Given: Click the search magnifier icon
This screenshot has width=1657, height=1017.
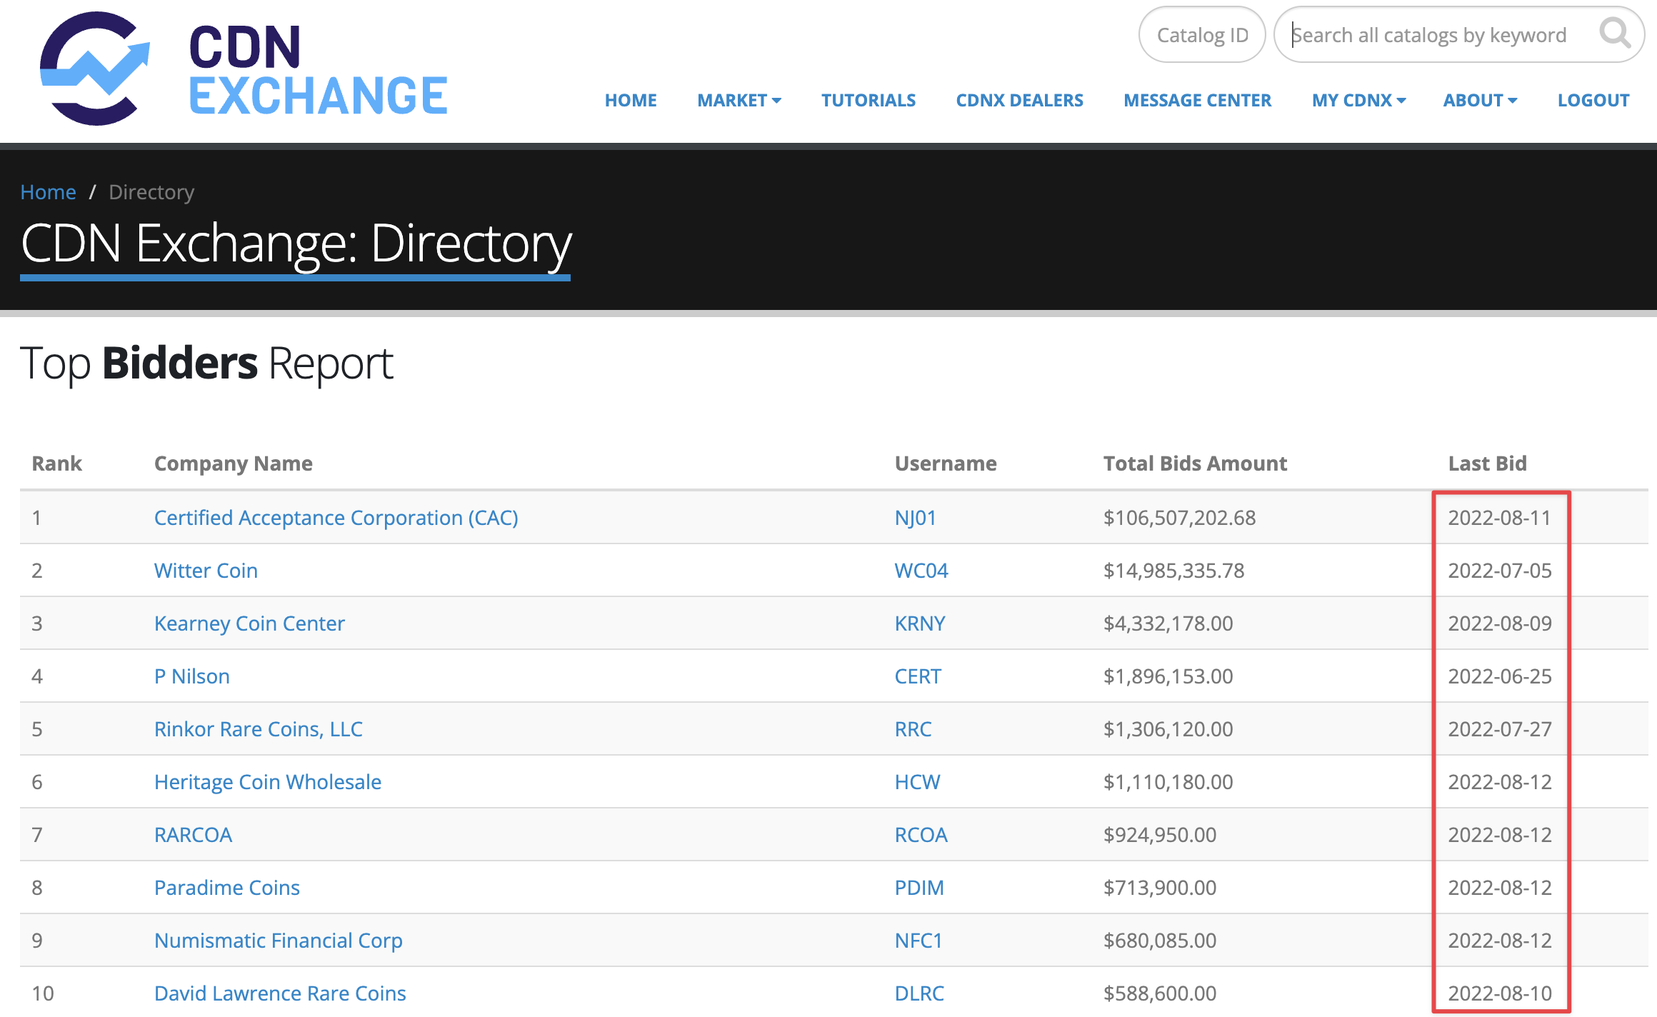Looking at the screenshot, I should coord(1614,34).
